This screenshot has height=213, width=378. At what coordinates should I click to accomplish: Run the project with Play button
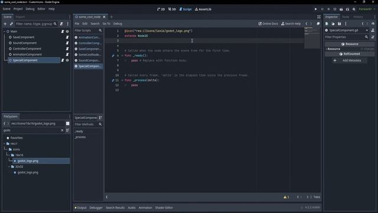(x=315, y=9)
